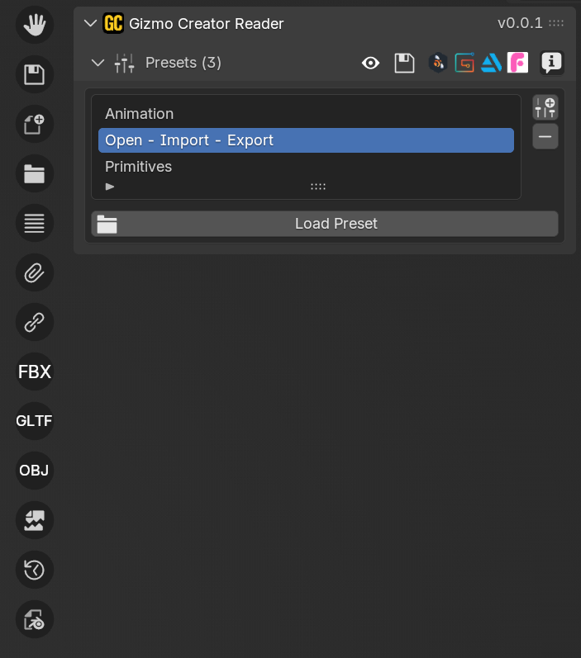581x658 pixels.
Task: Select the Primitives preset
Action: 138,167
